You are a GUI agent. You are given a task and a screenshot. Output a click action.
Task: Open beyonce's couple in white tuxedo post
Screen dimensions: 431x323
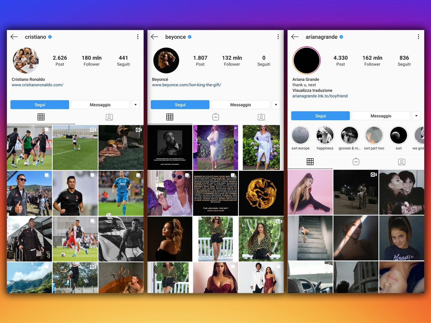(x=261, y=278)
